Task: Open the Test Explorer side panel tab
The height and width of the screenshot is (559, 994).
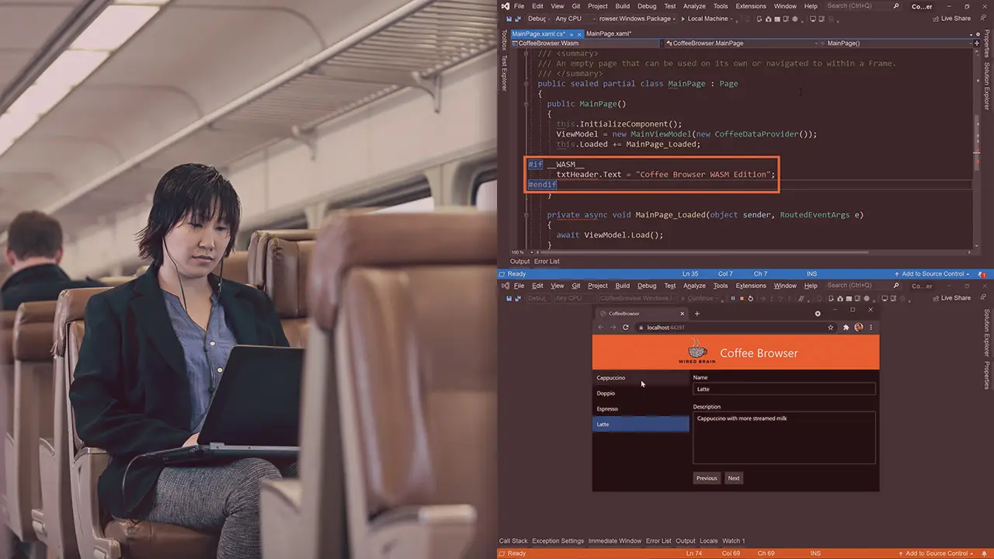Action: pos(503,73)
